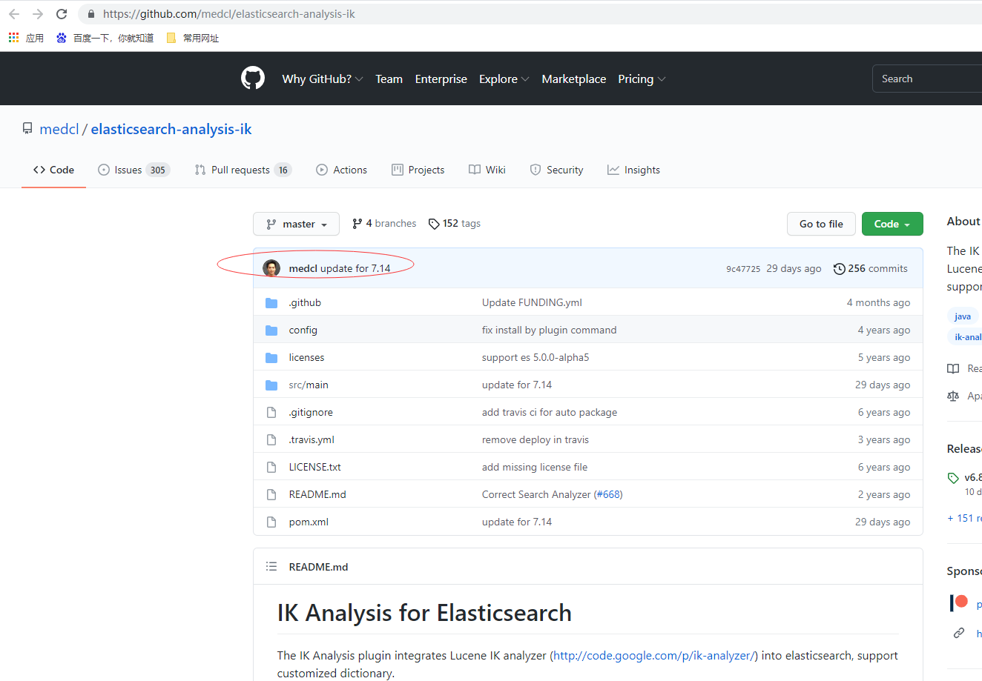The image size is (982, 681).
Task: Go back with browser back arrow
Action: click(x=14, y=14)
